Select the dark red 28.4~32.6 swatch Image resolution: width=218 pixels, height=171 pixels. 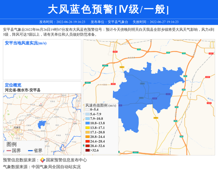click(88, 146)
